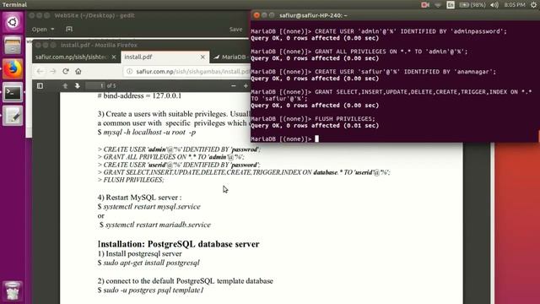The width and height of the screenshot is (540, 304).
Task: Go to previous page in PDF viewer
Action: [x=65, y=85]
